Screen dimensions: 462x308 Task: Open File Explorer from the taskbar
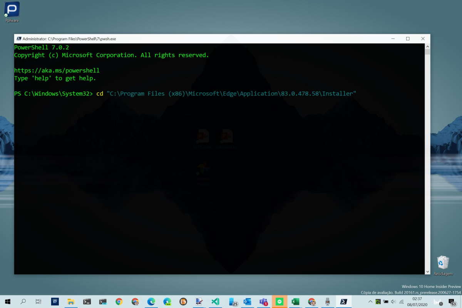(x=71, y=301)
